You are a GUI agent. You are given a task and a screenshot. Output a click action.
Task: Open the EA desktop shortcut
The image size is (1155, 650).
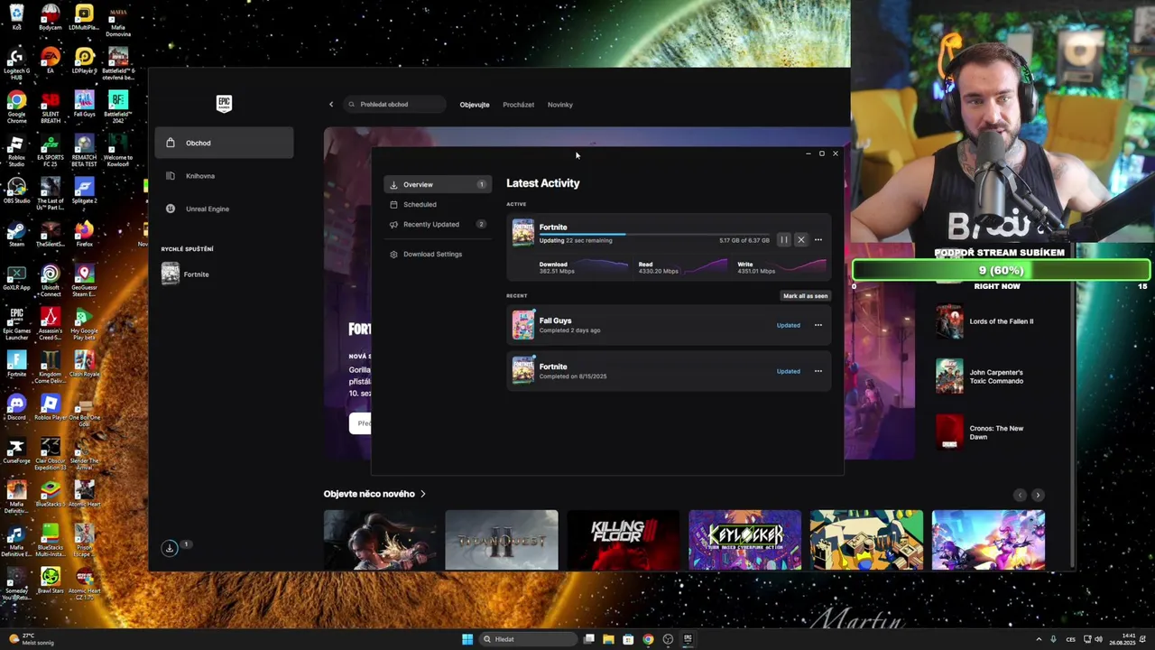click(51, 60)
